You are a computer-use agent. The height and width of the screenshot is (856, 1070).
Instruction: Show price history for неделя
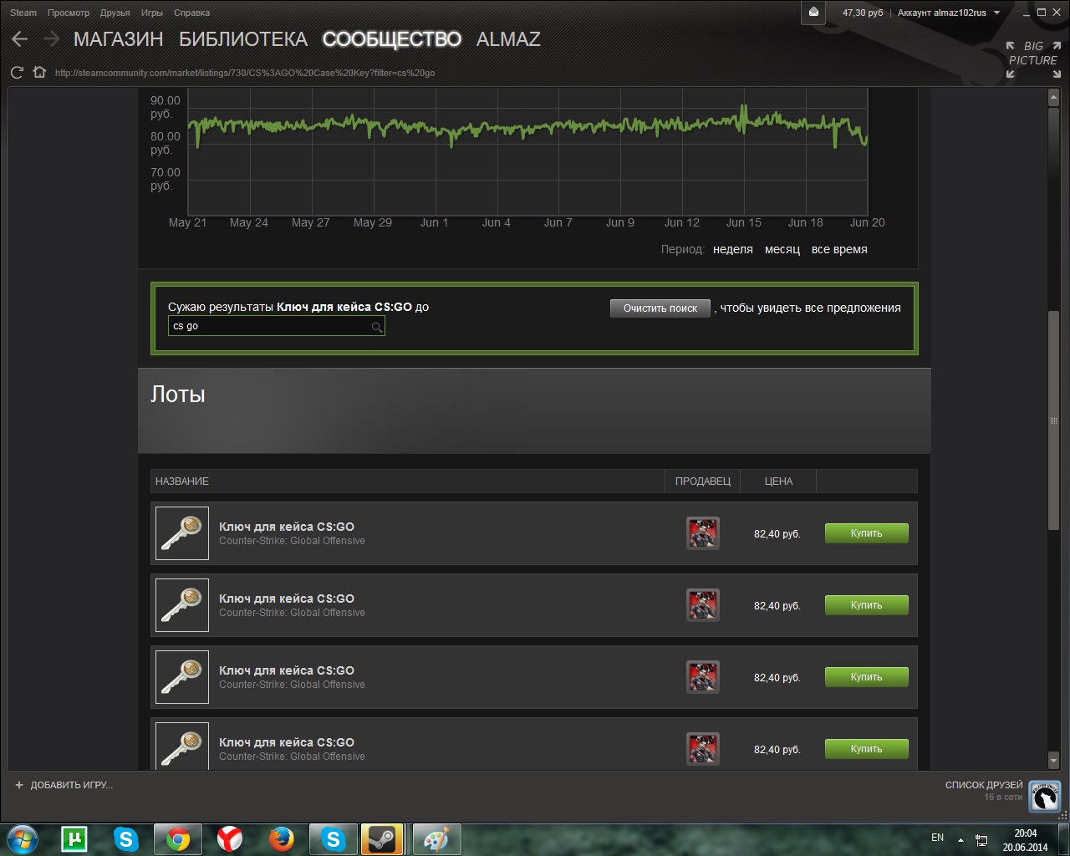(733, 249)
